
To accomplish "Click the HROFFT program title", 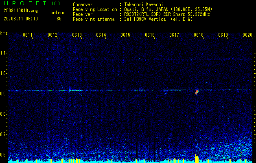I will pos(25,3).
